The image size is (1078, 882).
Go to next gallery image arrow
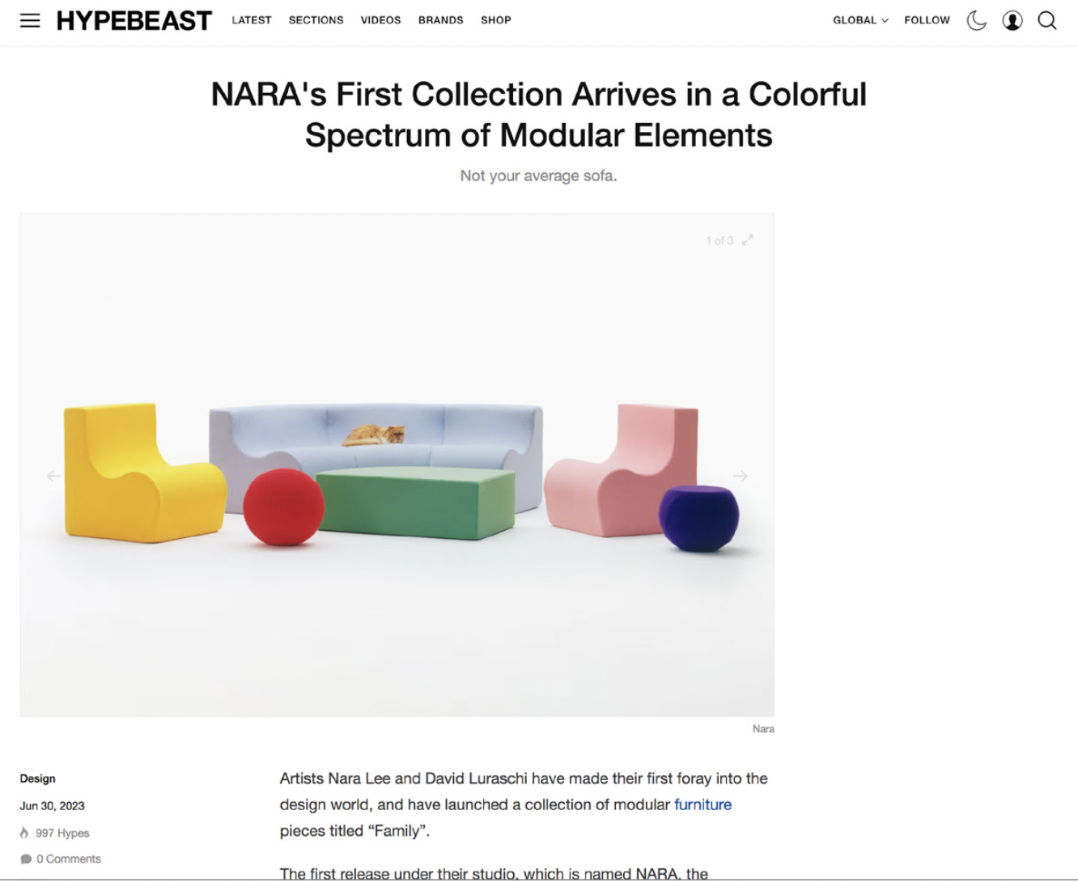click(x=740, y=476)
